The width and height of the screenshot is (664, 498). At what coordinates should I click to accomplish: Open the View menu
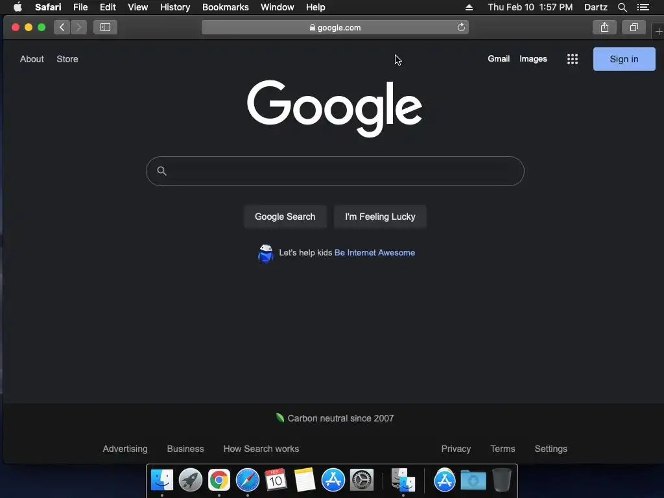coord(138,7)
